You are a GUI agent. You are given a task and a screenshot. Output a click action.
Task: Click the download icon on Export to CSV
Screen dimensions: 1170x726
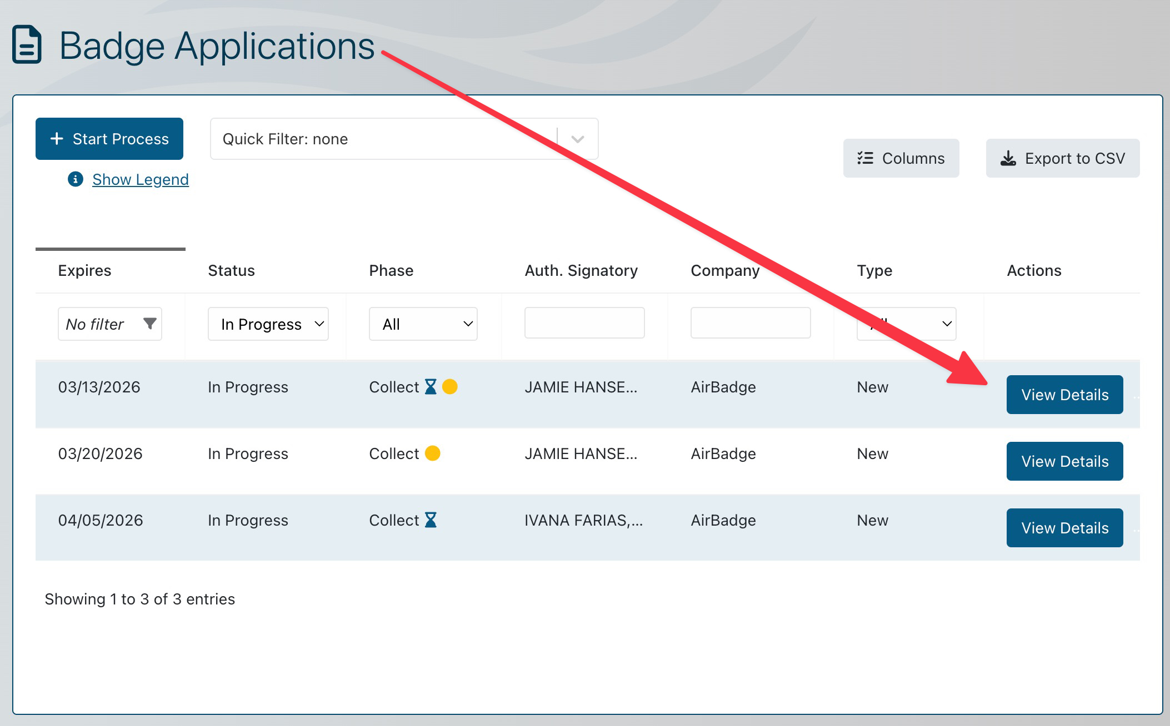tap(1008, 158)
